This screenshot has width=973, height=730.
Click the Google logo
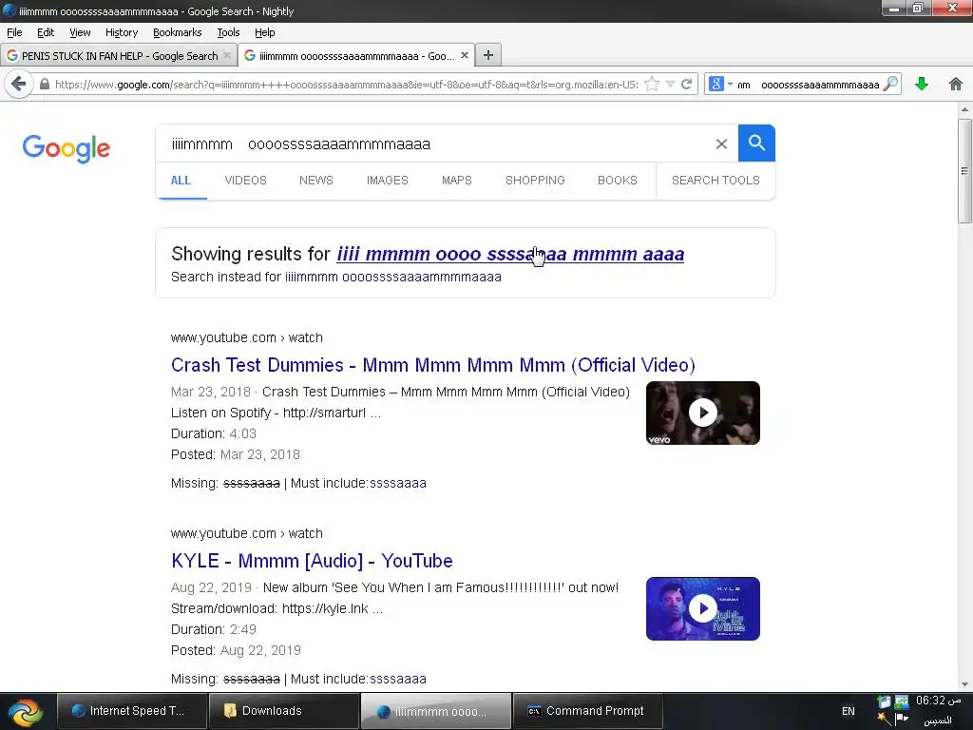click(67, 148)
